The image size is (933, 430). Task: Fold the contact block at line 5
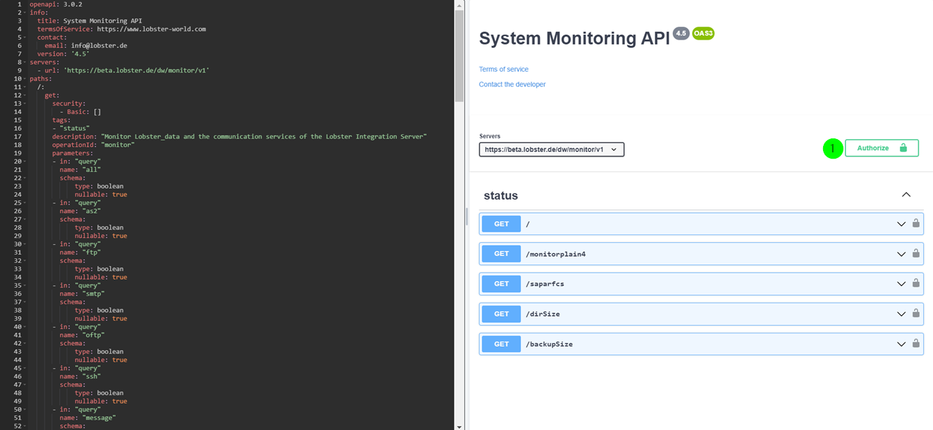(25, 38)
